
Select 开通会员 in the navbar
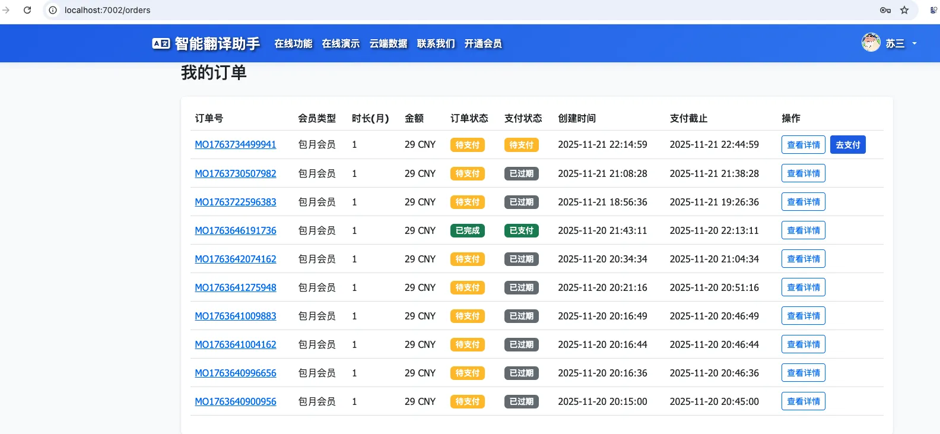coord(483,43)
